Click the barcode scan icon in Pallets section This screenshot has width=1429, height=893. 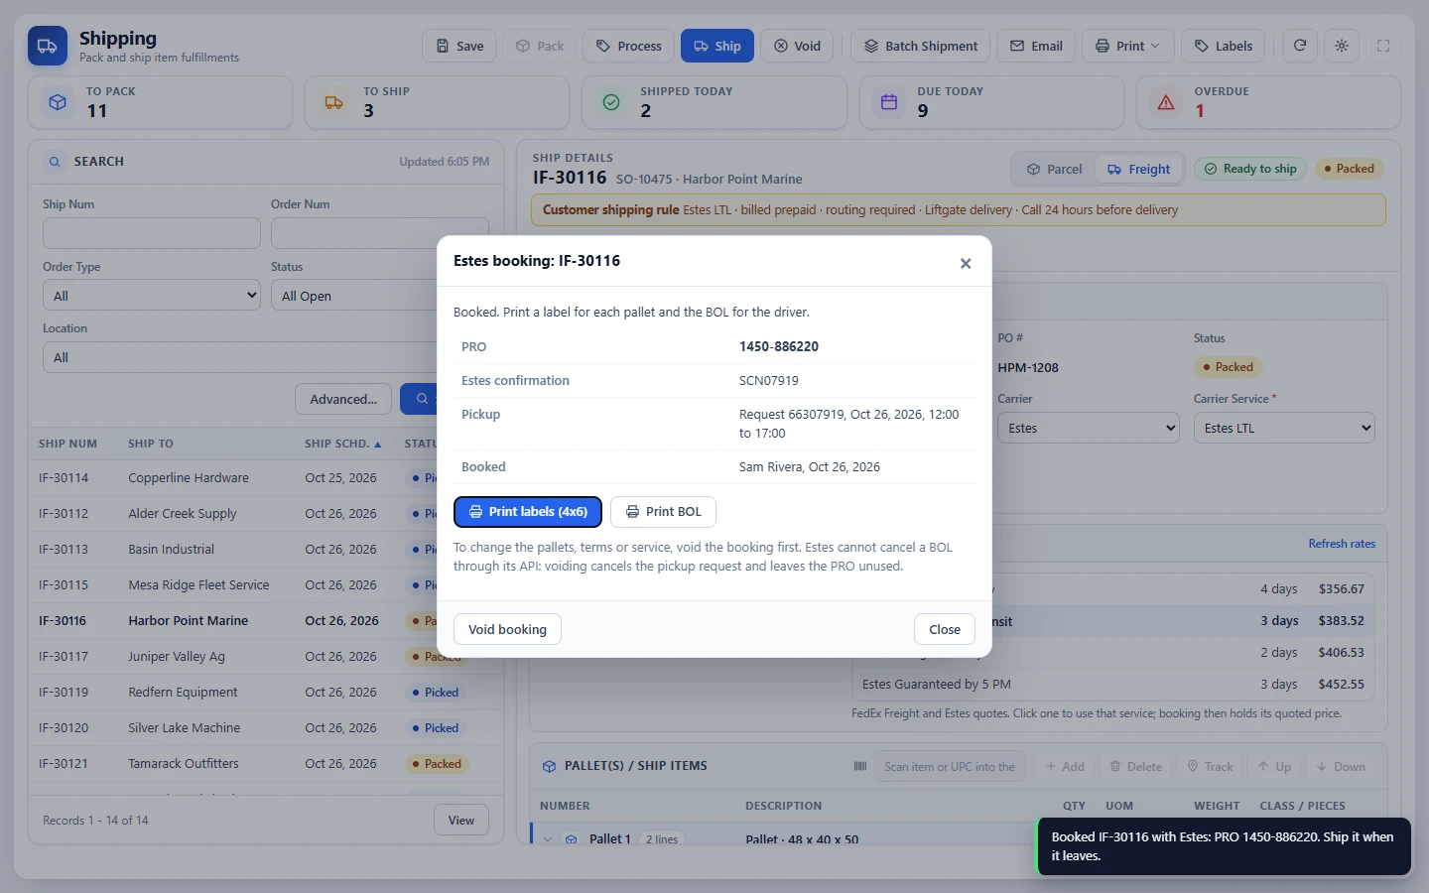tap(860, 766)
